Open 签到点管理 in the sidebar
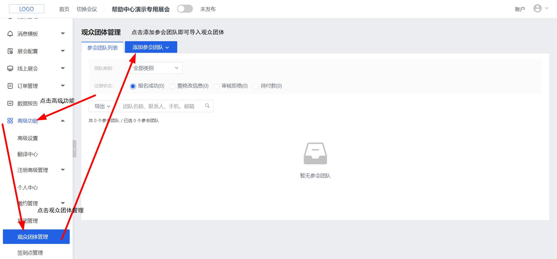Image resolution: width=557 pixels, height=259 pixels. (x=30, y=253)
